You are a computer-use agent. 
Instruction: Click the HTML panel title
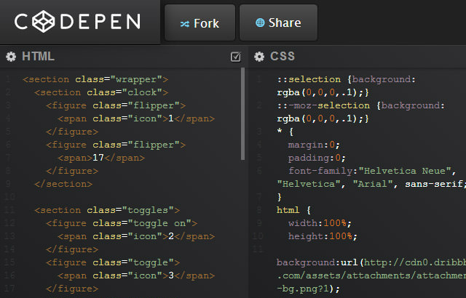(x=38, y=57)
